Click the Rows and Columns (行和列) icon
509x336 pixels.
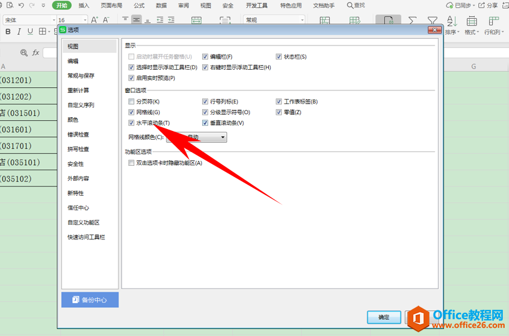coord(493,21)
